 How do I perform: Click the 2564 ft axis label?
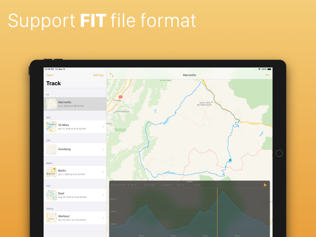point(113,224)
